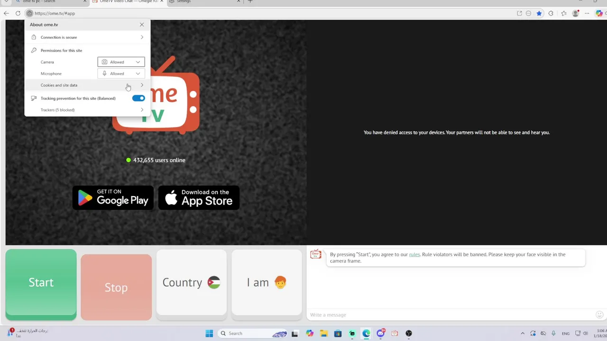
Task: Toggle tracking prevention for this site
Action: pos(138,98)
